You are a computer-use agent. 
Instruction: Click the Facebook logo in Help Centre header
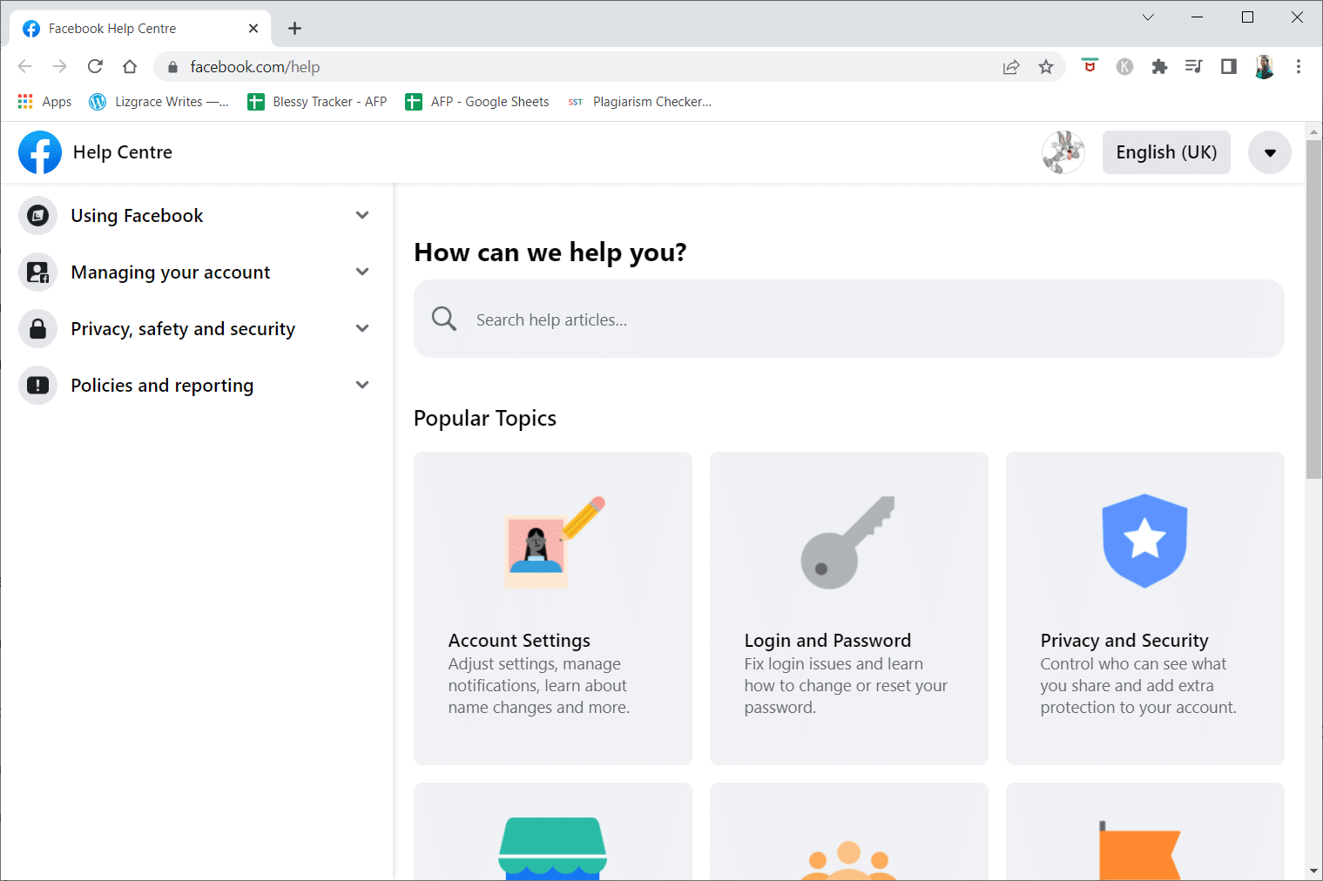point(40,152)
